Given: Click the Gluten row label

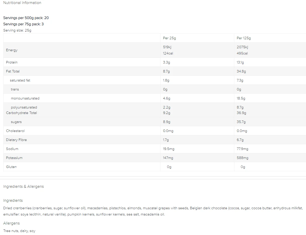Looking at the screenshot, I should pos(11,167).
